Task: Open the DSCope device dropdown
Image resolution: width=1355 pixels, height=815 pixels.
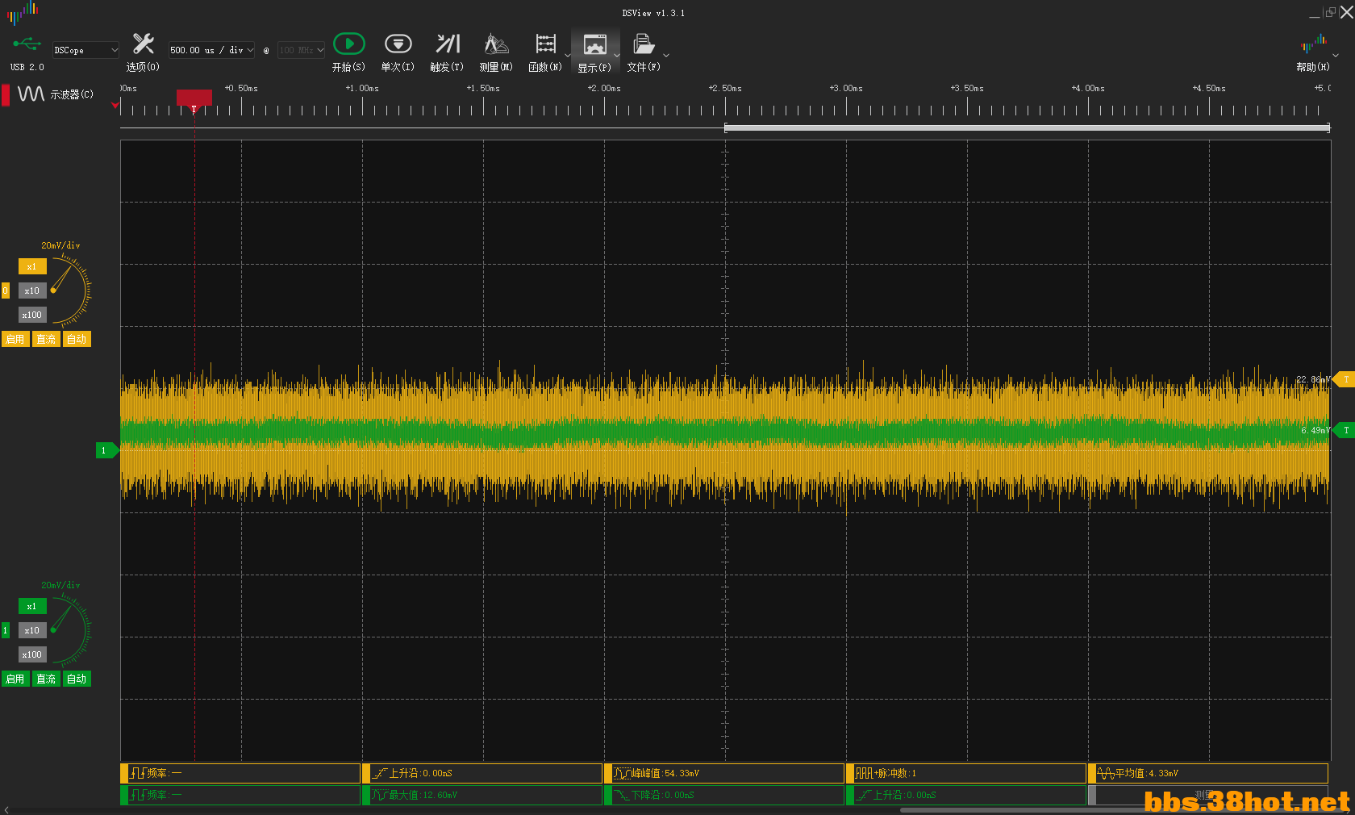Action: (85, 50)
